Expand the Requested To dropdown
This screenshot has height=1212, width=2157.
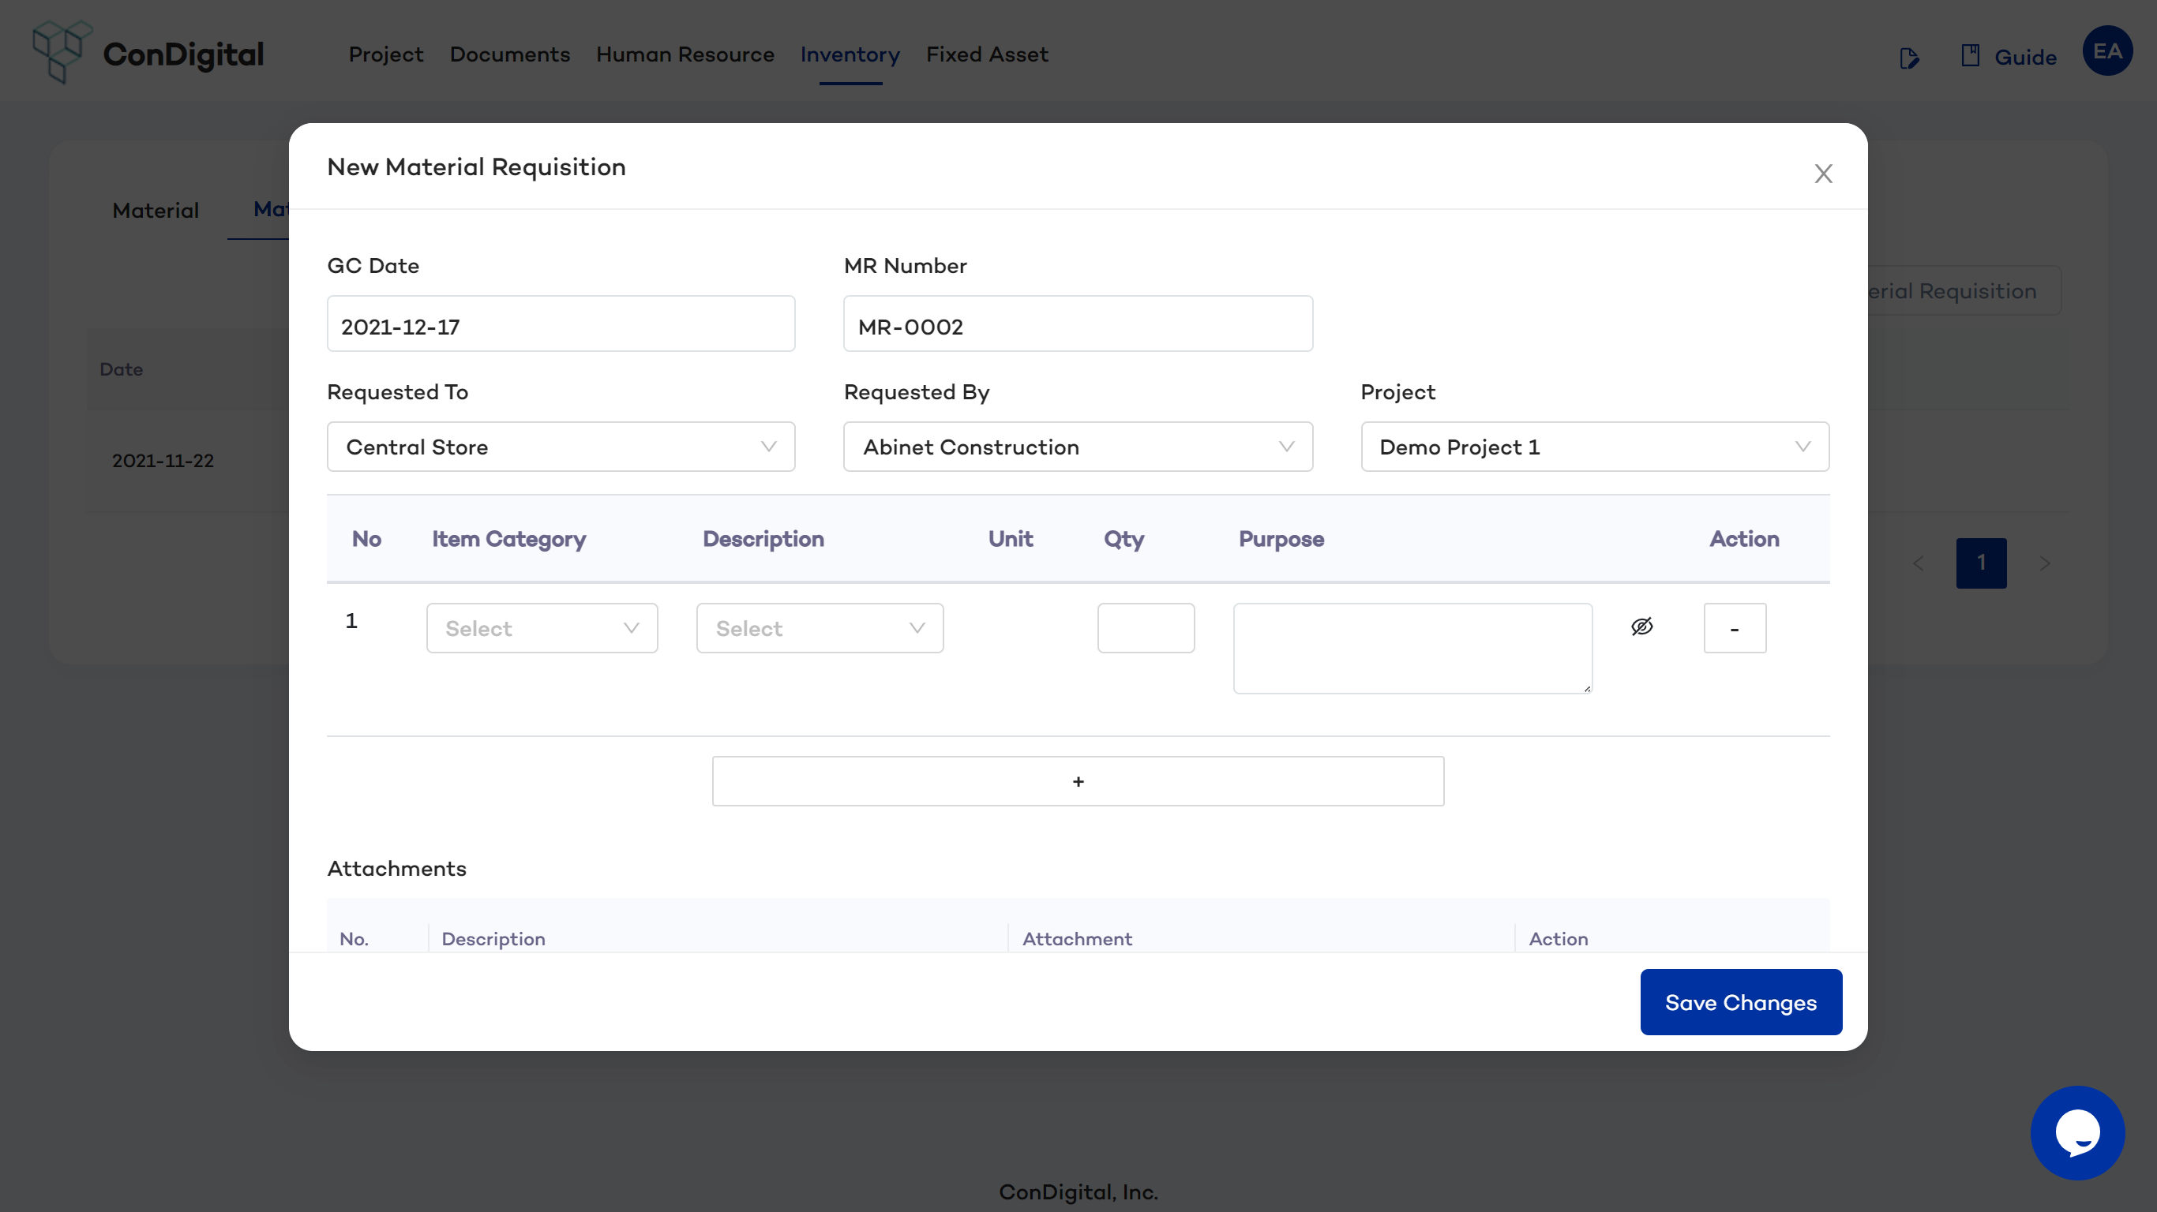click(561, 447)
